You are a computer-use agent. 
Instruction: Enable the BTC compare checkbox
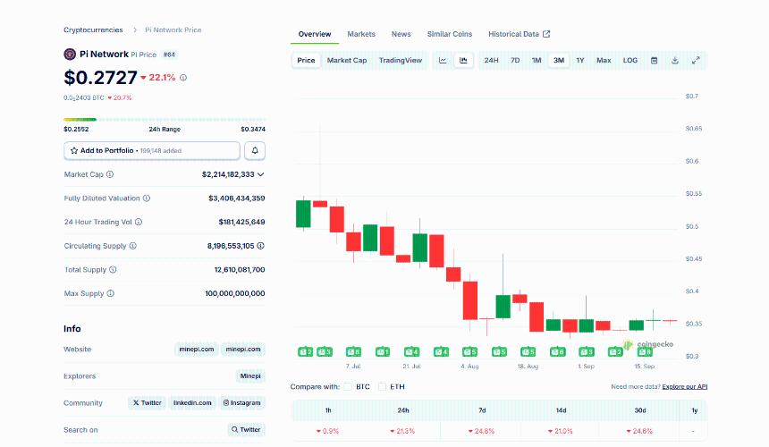pyautogui.click(x=348, y=387)
